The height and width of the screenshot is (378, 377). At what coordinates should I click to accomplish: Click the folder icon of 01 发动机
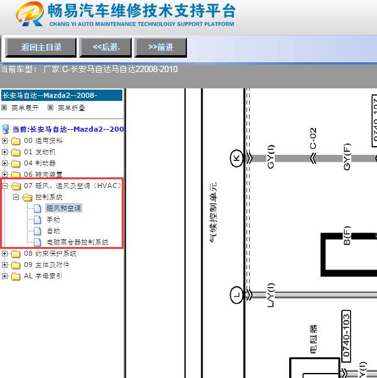[x=16, y=152]
